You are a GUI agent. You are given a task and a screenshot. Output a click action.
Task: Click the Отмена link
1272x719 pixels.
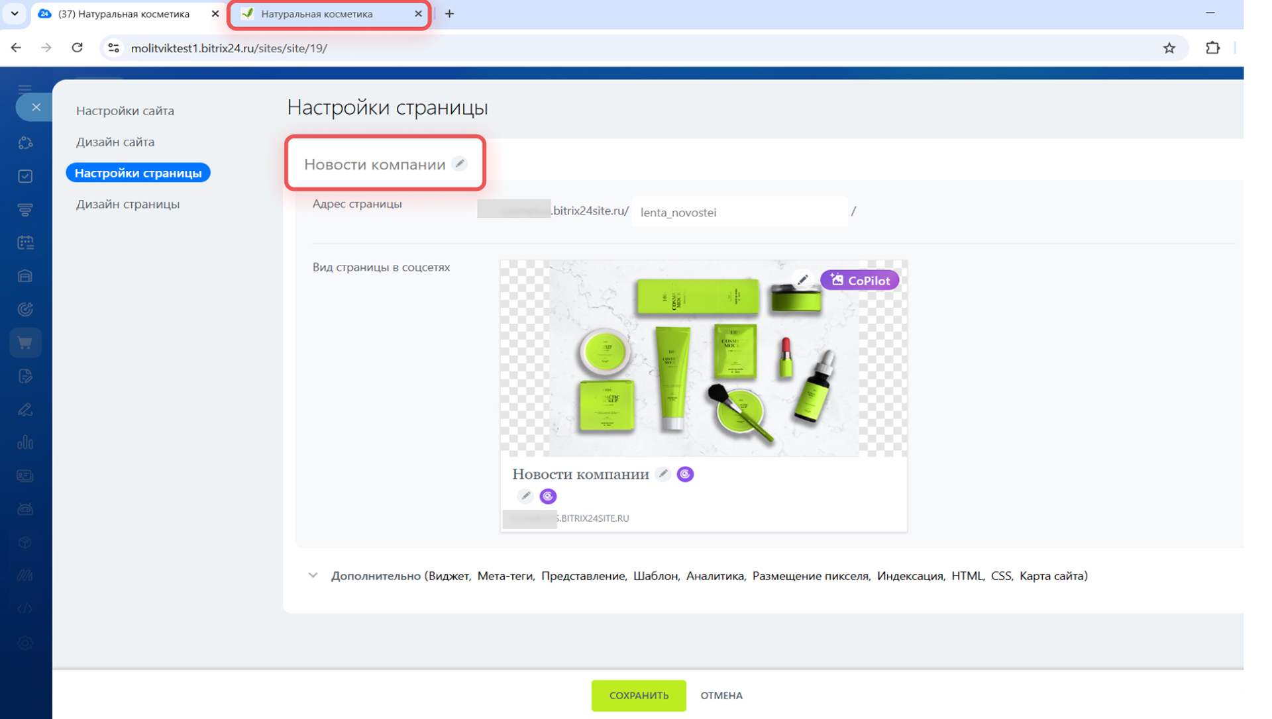tap(721, 695)
